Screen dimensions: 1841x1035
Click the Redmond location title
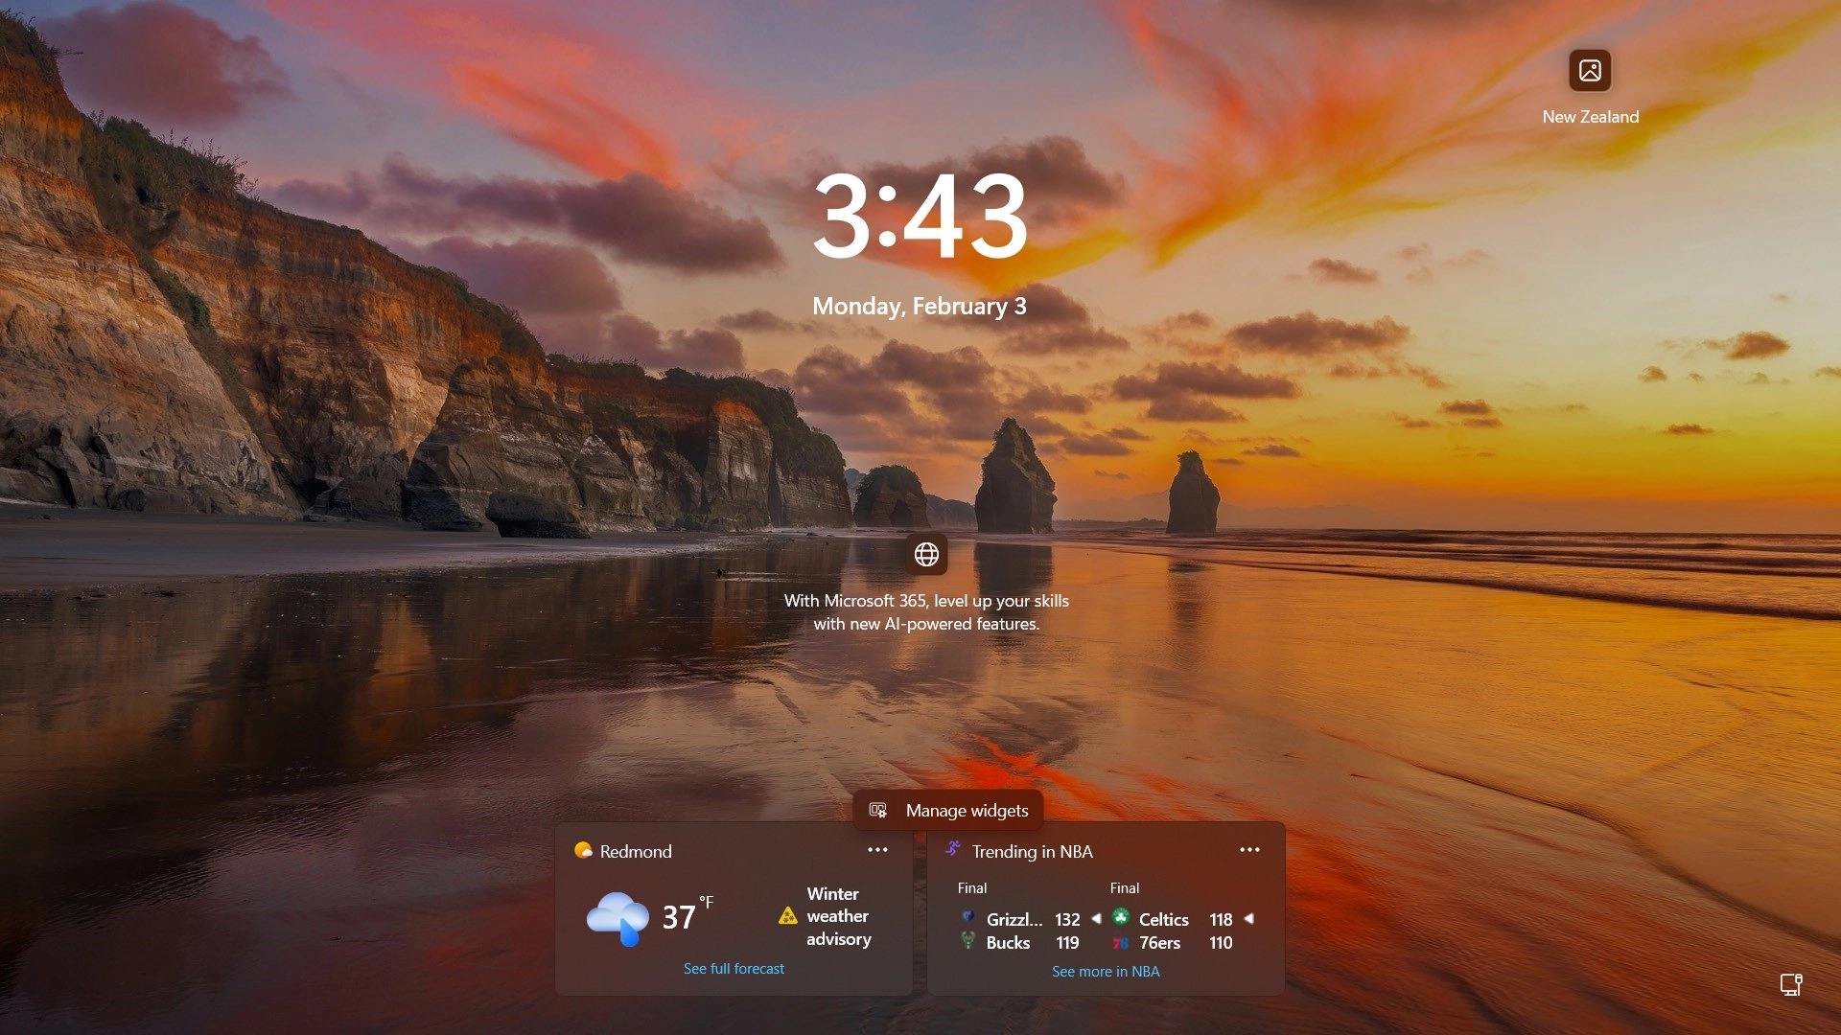coord(635,851)
